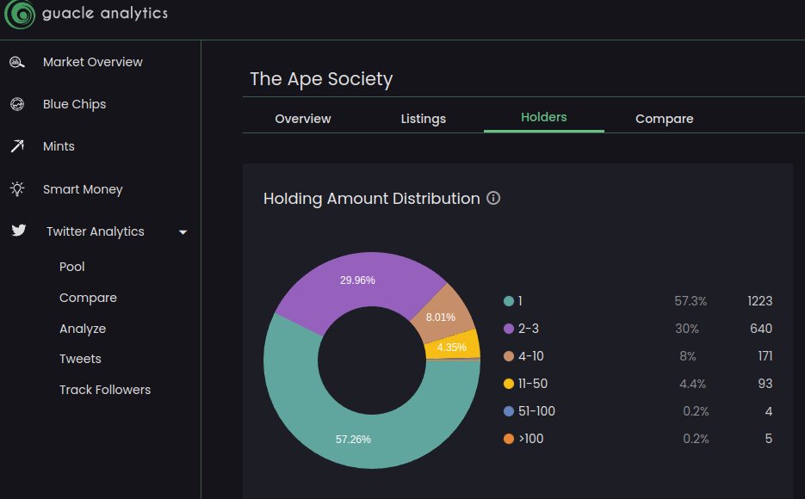Image resolution: width=805 pixels, height=499 pixels.
Task: Click the info icon beside Holding Amount Distribution
Action: click(493, 198)
